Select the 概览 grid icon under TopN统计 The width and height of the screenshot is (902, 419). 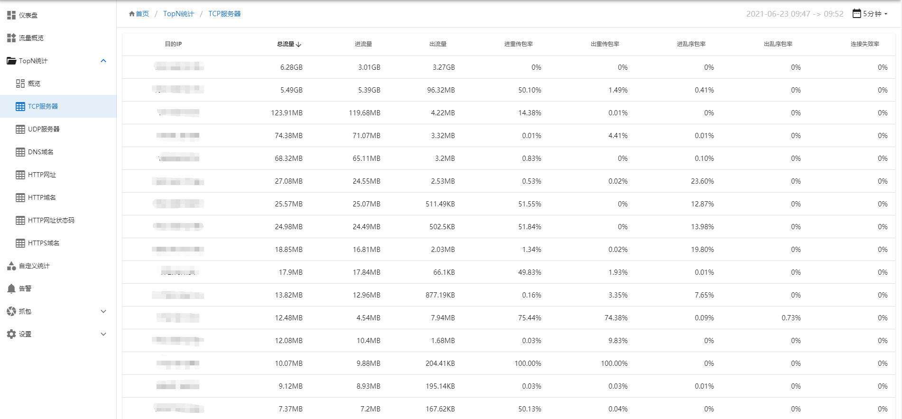point(20,84)
